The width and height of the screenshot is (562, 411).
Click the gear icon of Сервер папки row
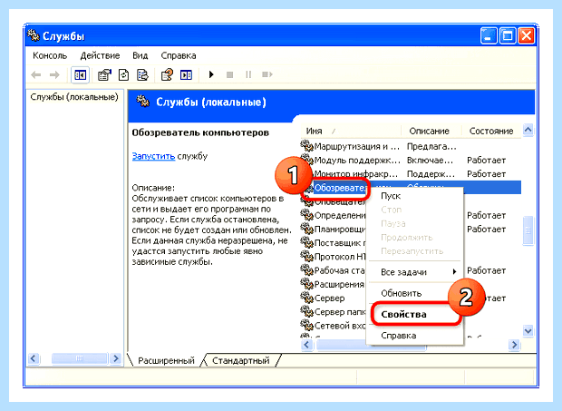(x=306, y=311)
